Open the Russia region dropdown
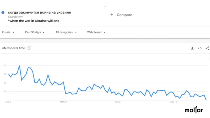Viewport: 210px width, 118px height. pyautogui.click(x=8, y=32)
